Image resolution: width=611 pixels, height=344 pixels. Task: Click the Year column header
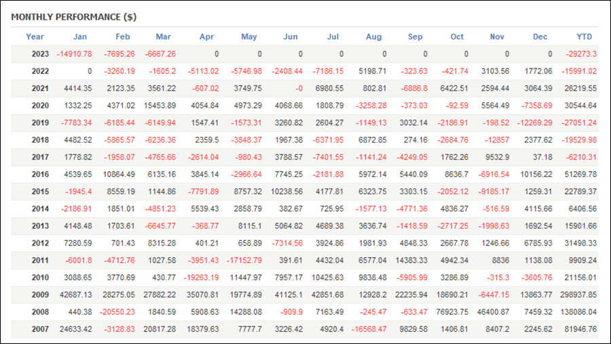35,37
